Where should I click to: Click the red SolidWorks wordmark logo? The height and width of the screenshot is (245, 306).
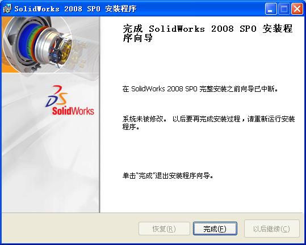(73, 111)
